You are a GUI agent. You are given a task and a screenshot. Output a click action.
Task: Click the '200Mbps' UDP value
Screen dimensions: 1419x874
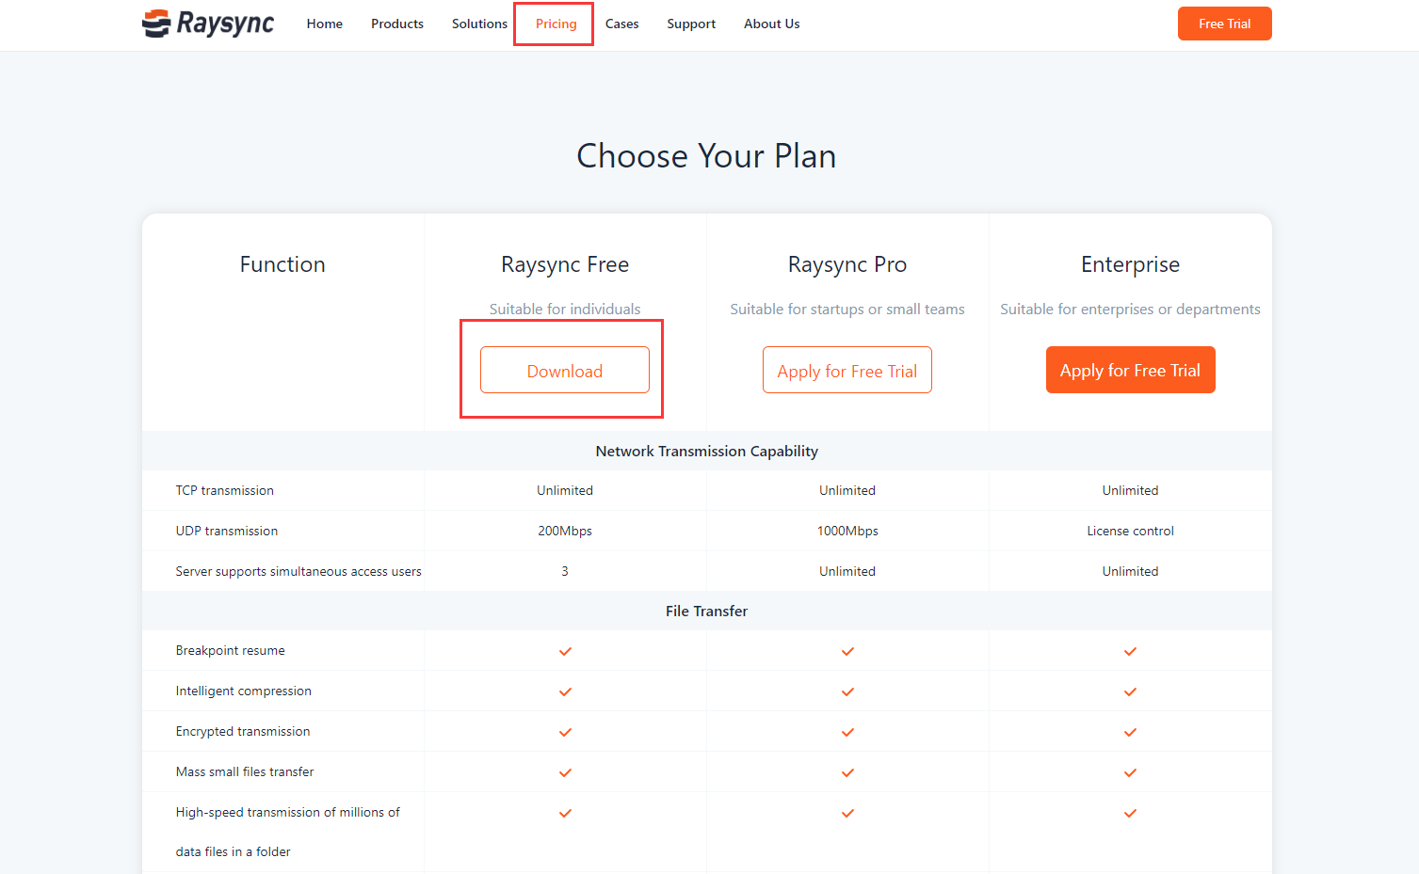point(565,531)
